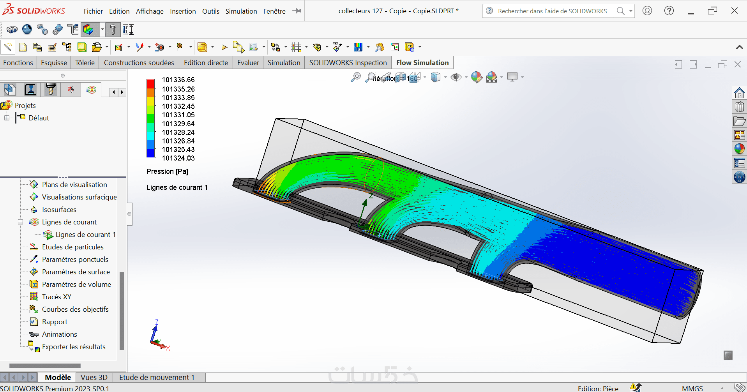This screenshot has height=392, width=747.
Task: Open the view orientation dropdown arrow
Action: coord(425,77)
